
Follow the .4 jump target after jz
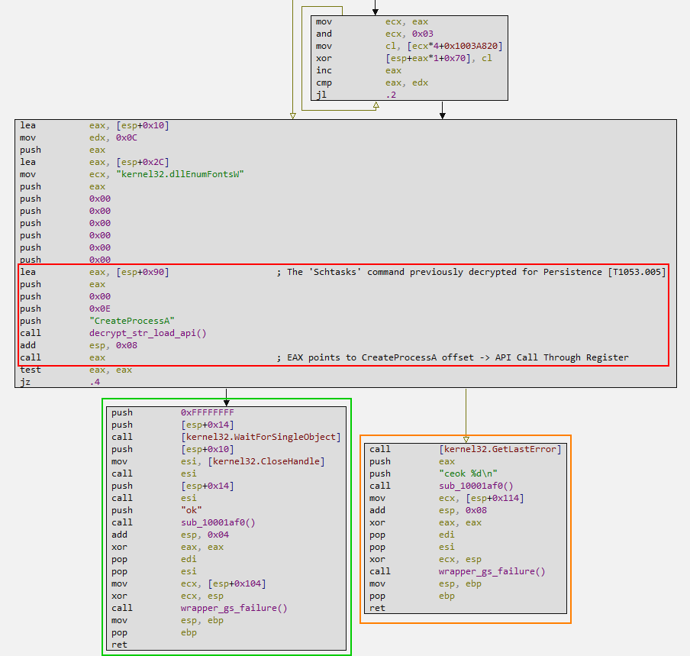coord(94,382)
